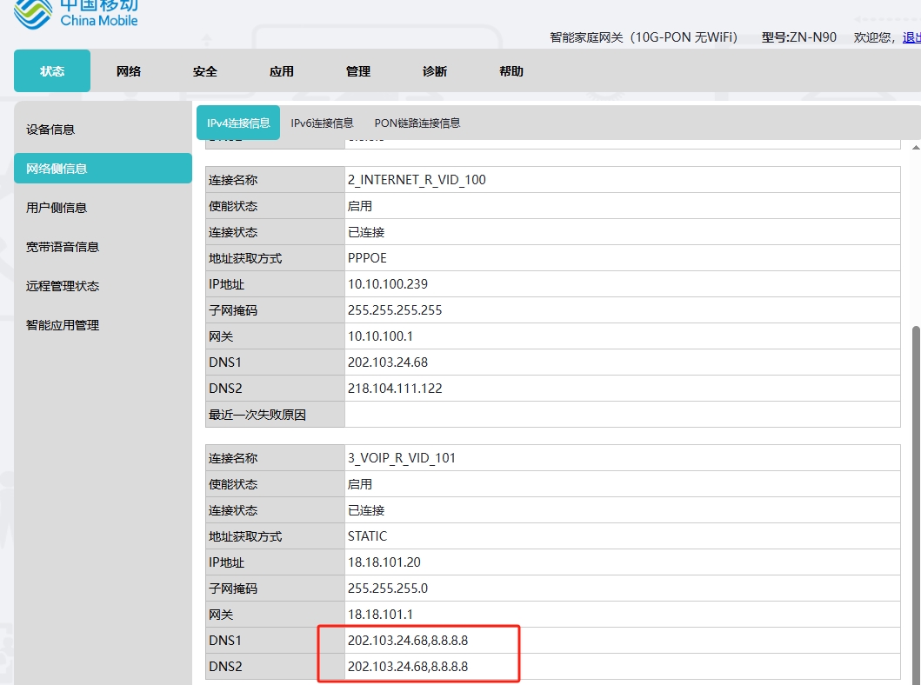Screen dimensions: 921x685
Task: Open the 应用 main tab
Action: [282, 71]
